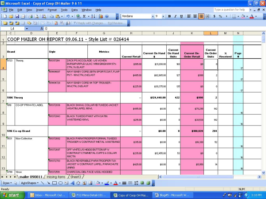Click the borders icon

point(234,16)
